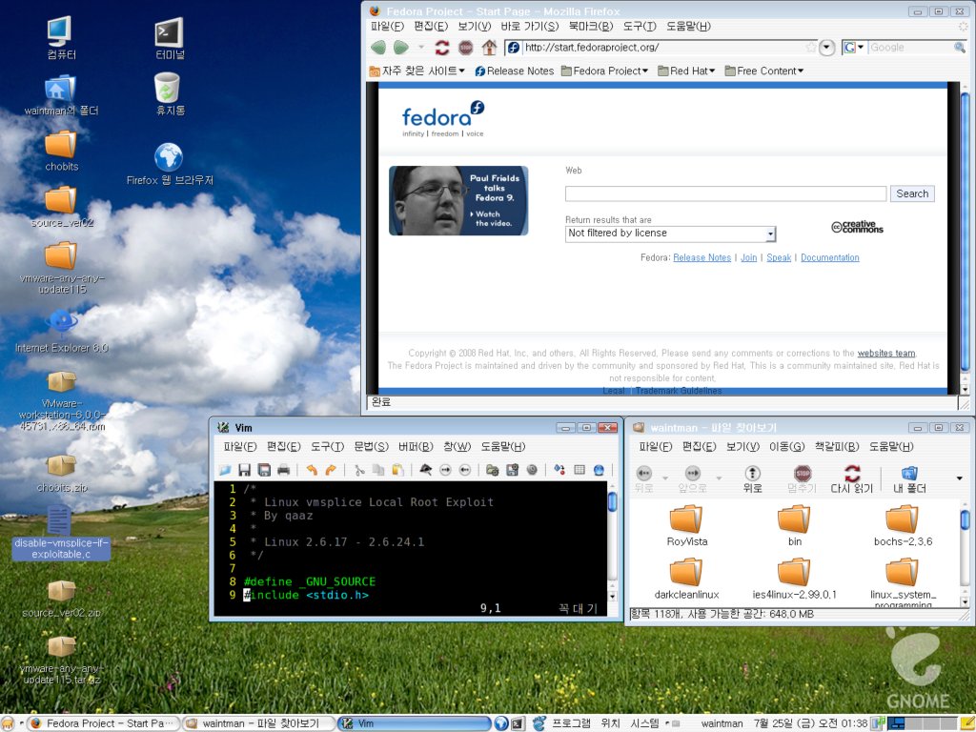Image resolution: width=976 pixels, height=732 pixels.
Task: Open the Documentation link
Action: [x=830, y=257]
